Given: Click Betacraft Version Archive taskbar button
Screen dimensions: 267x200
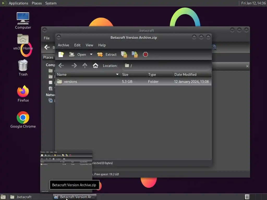Looking at the screenshot, I should tap(75, 197).
